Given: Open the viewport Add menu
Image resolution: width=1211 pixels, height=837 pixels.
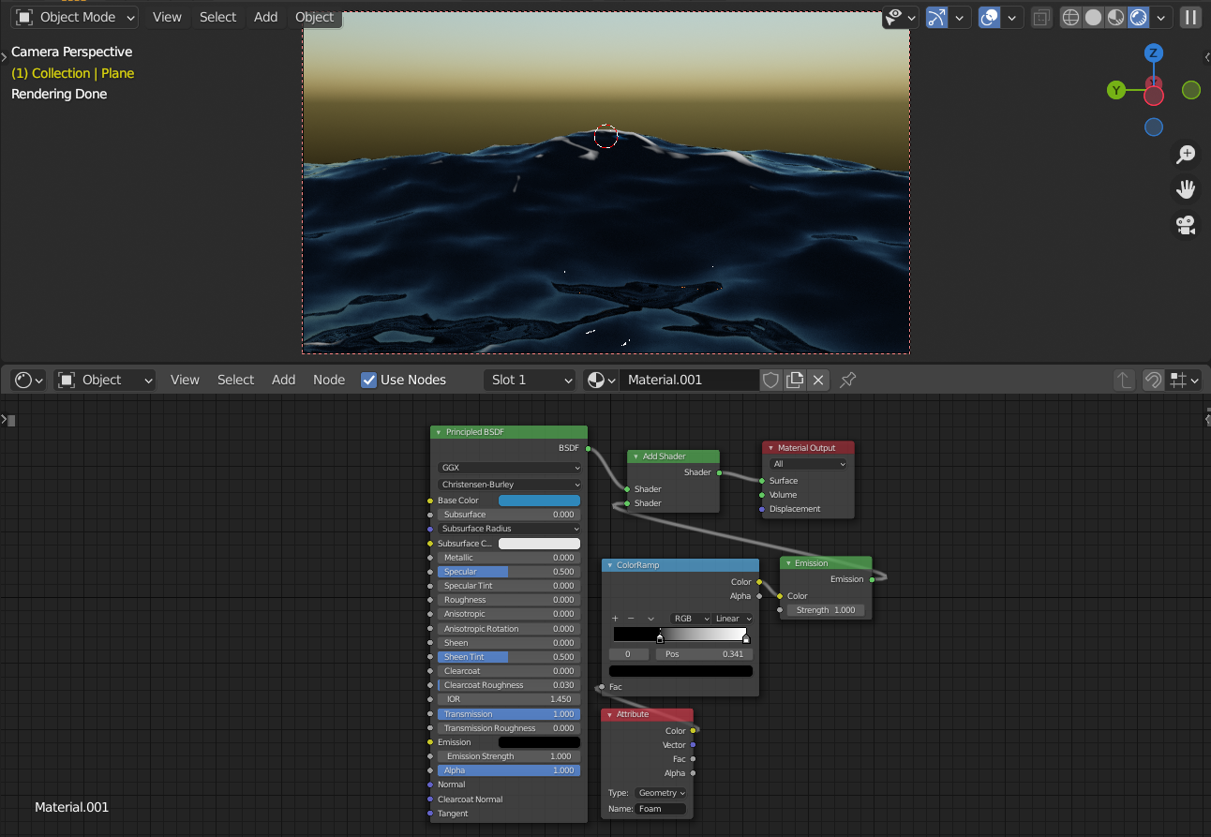Looking at the screenshot, I should coord(265,17).
